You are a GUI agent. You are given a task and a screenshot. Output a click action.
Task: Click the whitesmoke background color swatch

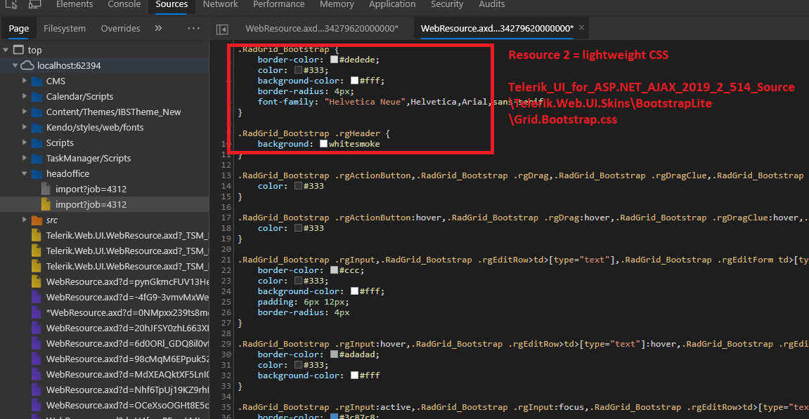(x=323, y=144)
